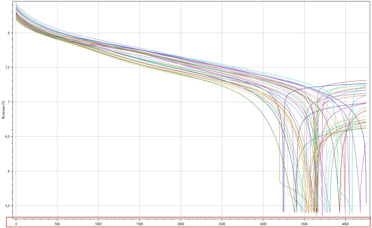Select the 2500 X-axis tick label
Viewport: 372px width, 228px height.
coord(222,224)
